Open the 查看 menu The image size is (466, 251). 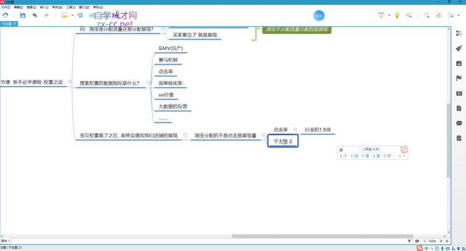(31, 7)
